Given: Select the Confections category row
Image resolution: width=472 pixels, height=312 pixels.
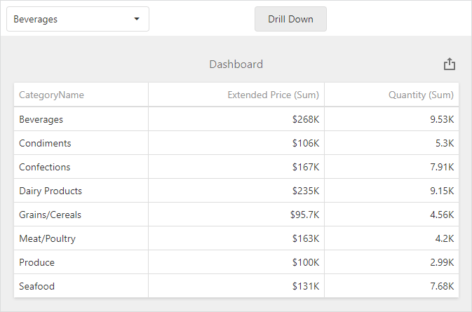Looking at the screenshot, I should point(45,167).
